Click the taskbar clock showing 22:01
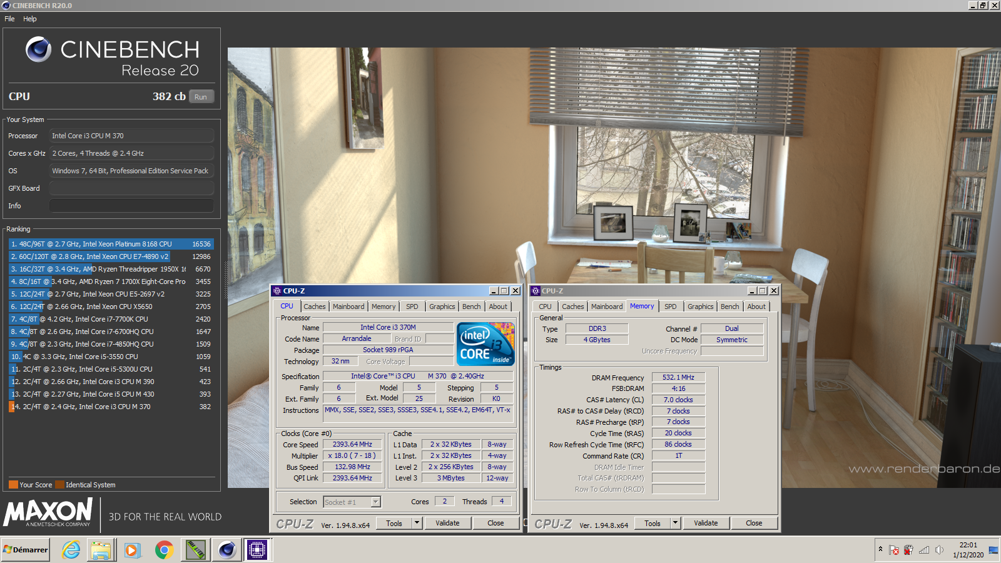 click(x=968, y=550)
